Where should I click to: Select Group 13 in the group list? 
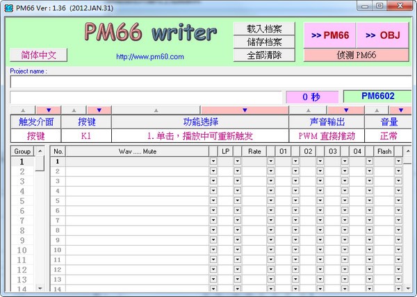[x=22, y=280]
